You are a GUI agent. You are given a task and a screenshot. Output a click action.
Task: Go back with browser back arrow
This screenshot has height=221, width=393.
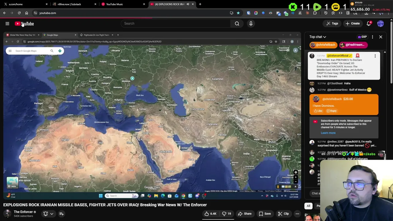click(4, 13)
